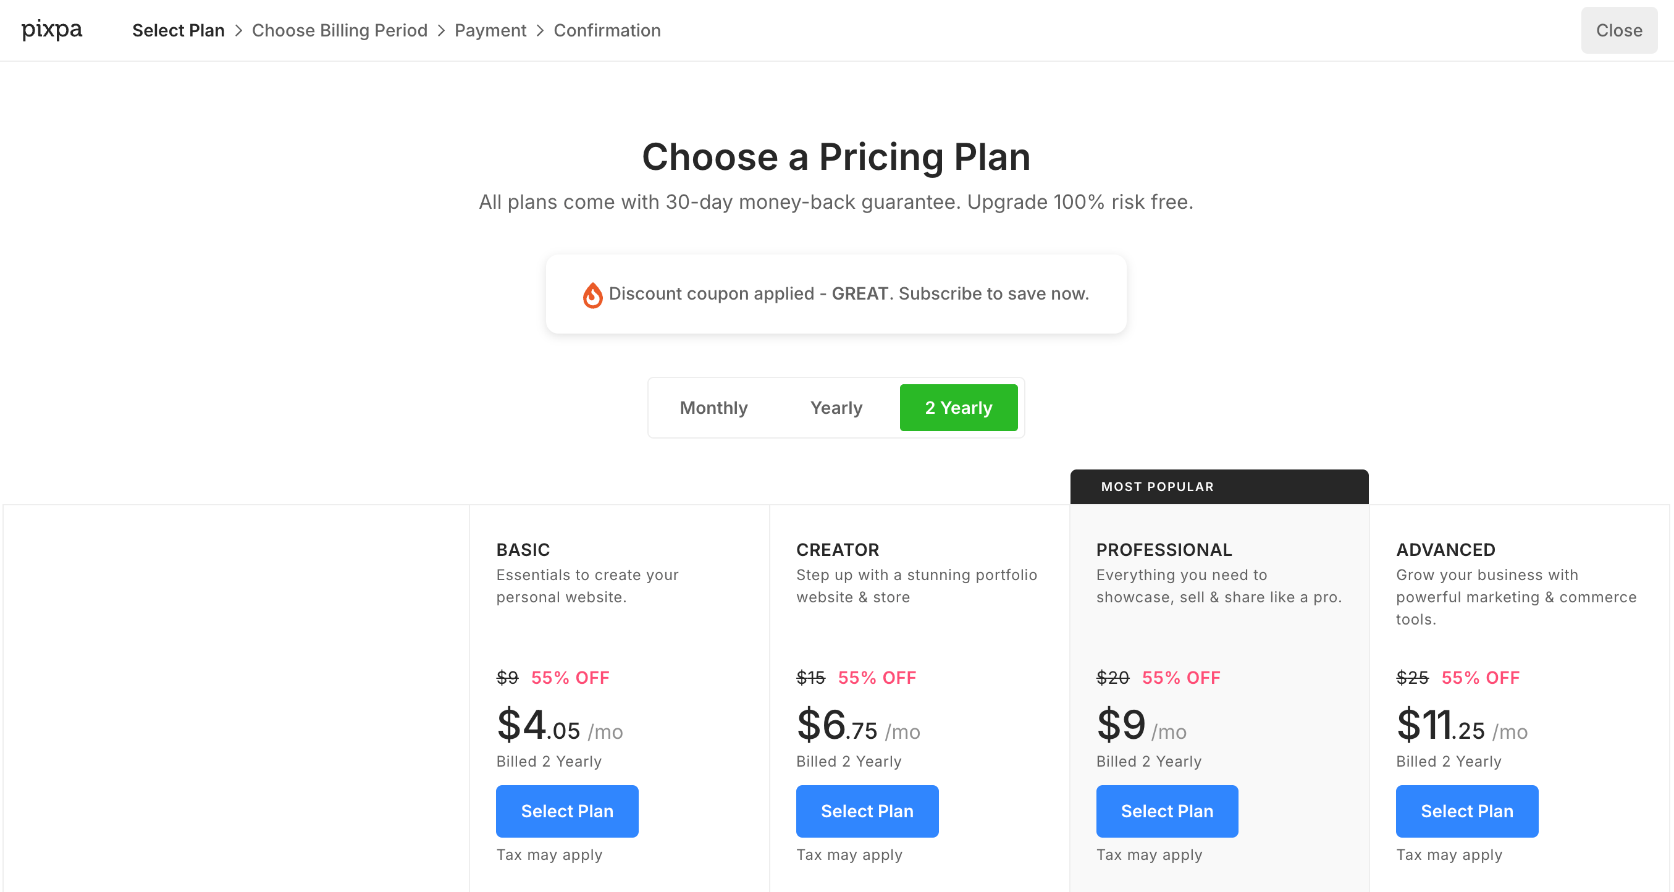This screenshot has width=1674, height=892.
Task: Click the Advanced plan $11.25 price
Action: (x=1440, y=726)
